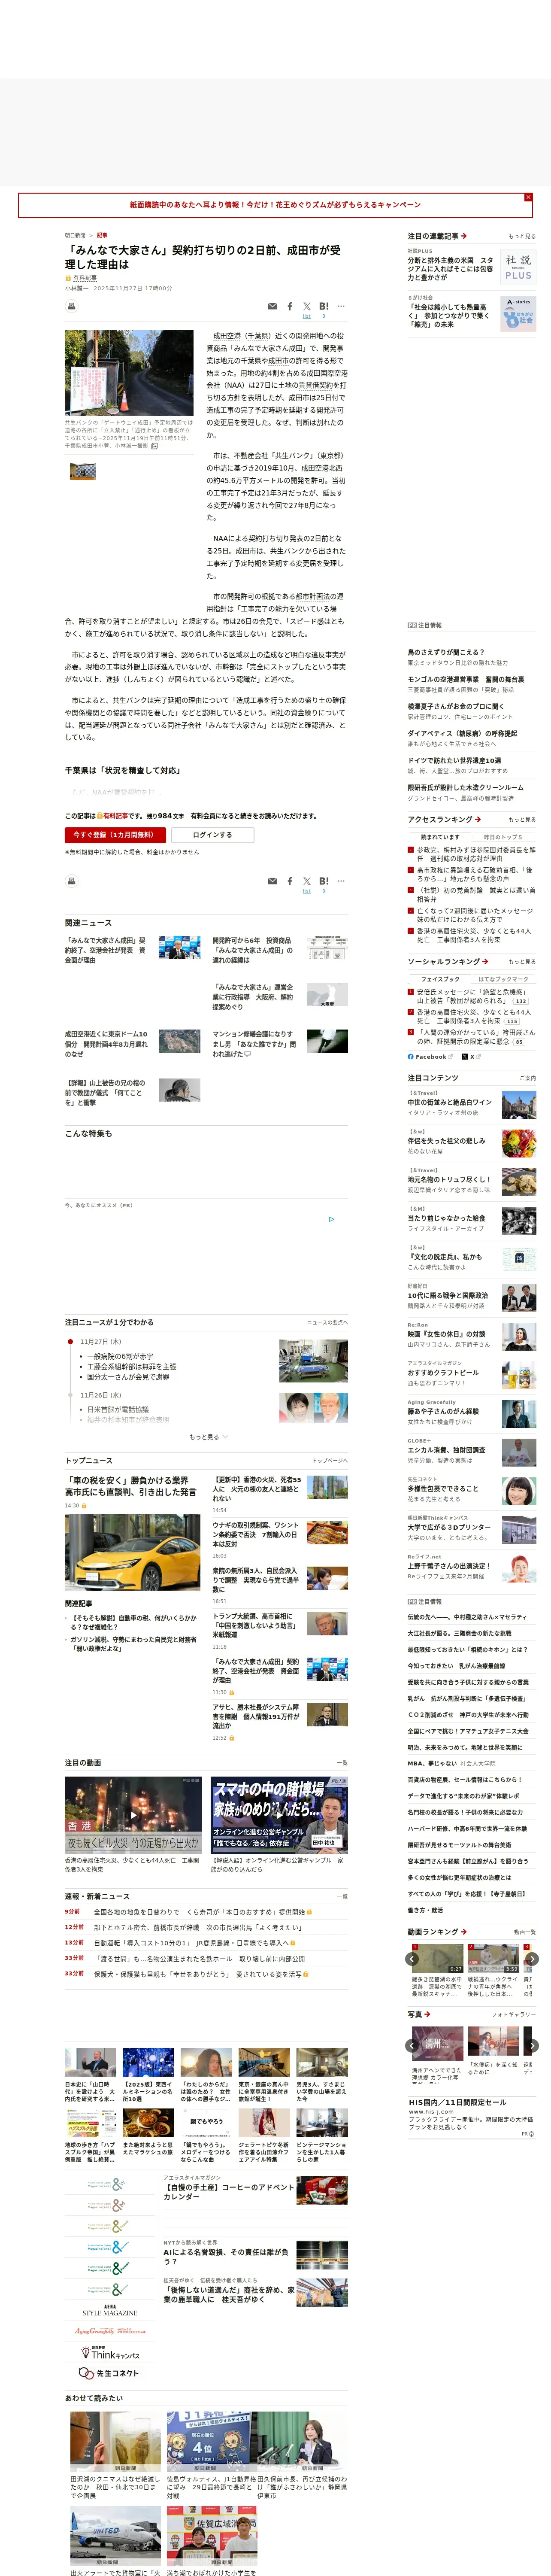The width and height of the screenshot is (551, 2576).
Task: Click Hatena bookmark B! icon at top
Action: pos(324,306)
